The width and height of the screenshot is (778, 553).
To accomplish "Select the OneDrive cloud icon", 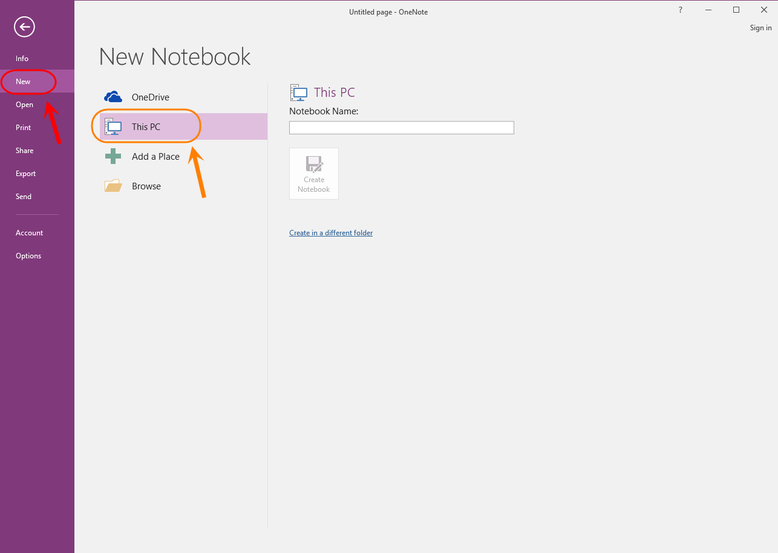I will pos(113,97).
